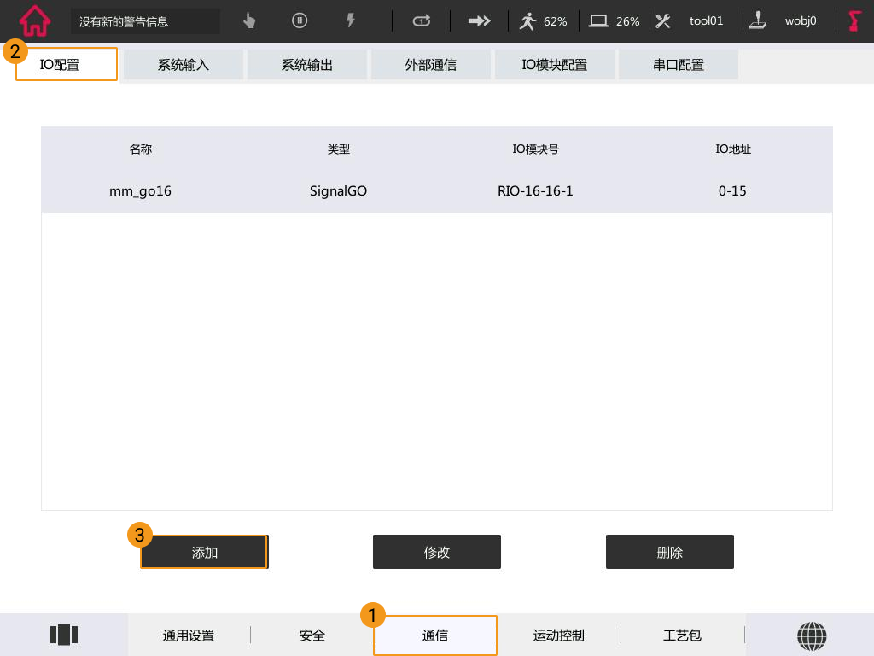This screenshot has width=874, height=656.
Task: Open the globe language icon
Action: click(812, 635)
